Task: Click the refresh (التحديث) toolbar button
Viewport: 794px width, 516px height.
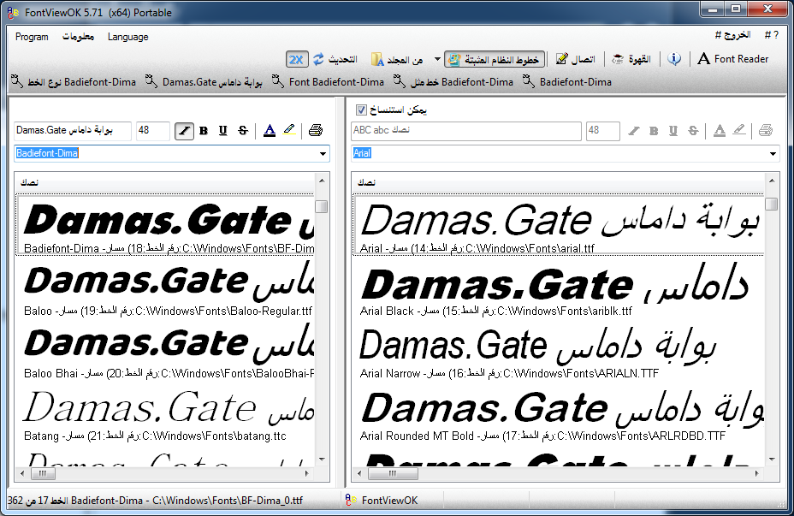Action: [335, 59]
